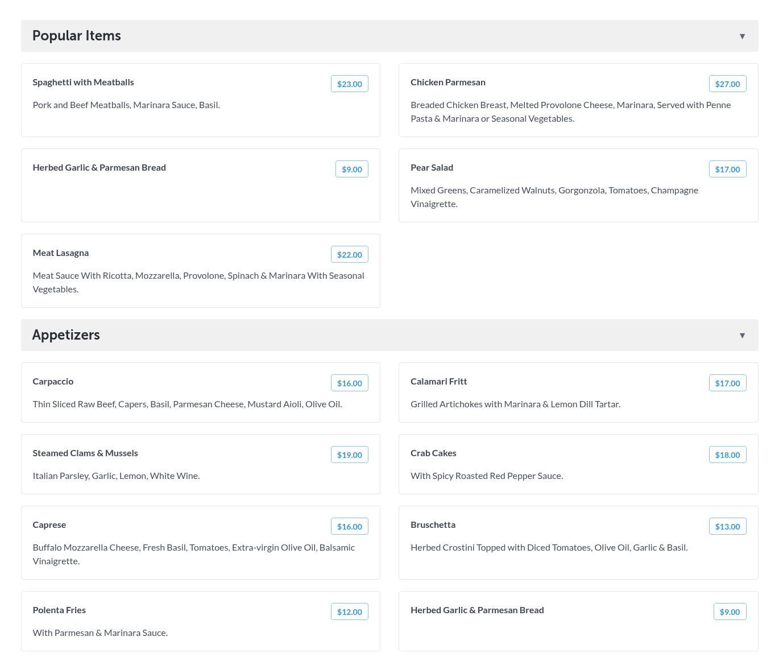Click the $16.00 Carpaccio price button
779x657 pixels.
pyautogui.click(x=349, y=383)
